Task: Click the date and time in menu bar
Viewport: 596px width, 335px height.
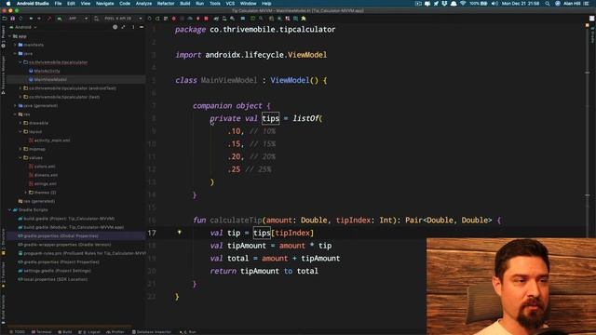Action: point(521,4)
